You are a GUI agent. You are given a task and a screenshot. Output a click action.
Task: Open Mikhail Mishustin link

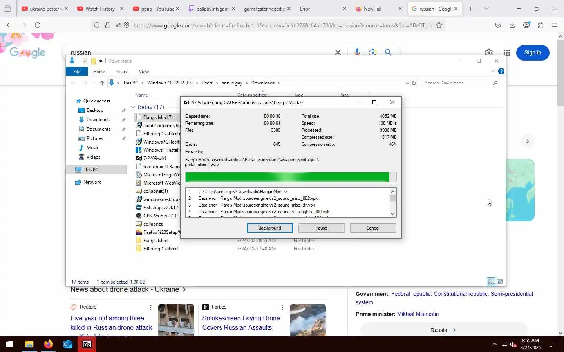tap(418, 314)
